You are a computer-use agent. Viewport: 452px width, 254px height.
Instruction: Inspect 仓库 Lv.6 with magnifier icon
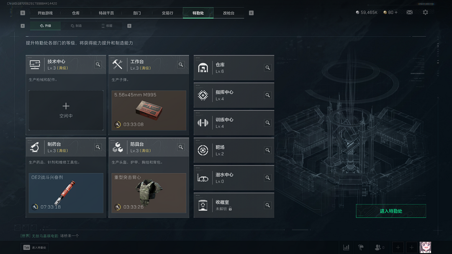[x=267, y=68]
